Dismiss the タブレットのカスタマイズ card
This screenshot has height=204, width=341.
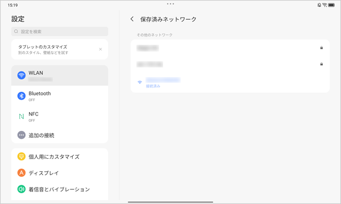[x=101, y=49]
